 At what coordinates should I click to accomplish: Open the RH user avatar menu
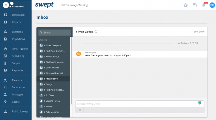coord(212,5)
